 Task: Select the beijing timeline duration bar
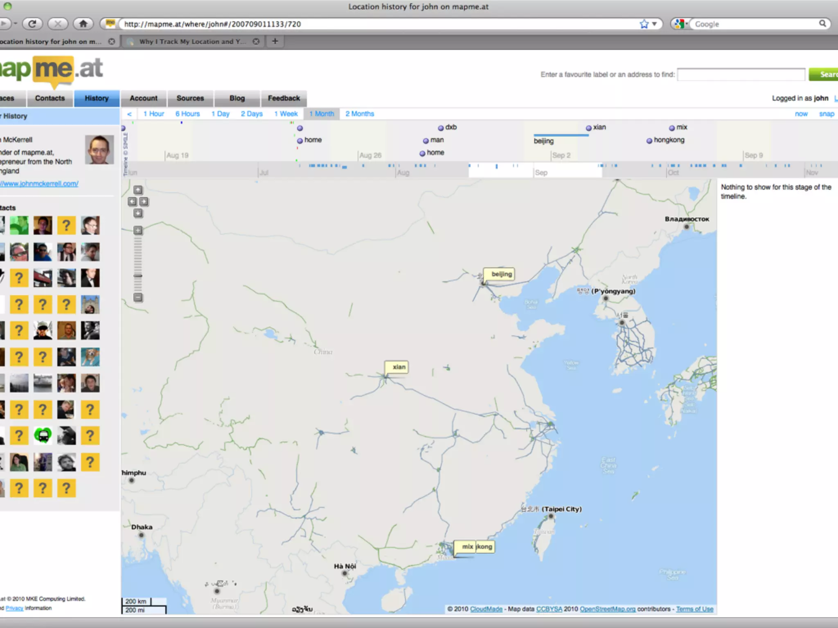561,135
